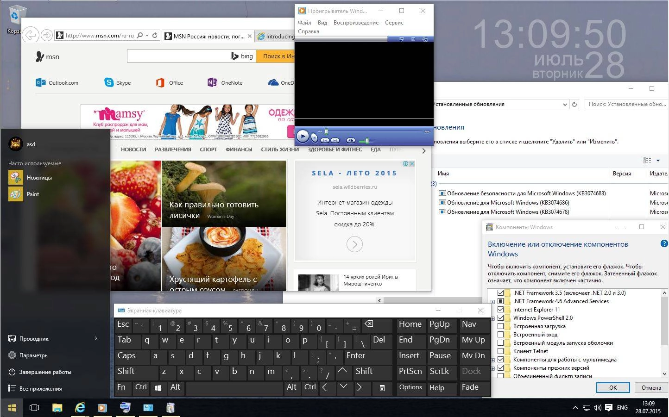Click the Windows Start button
Viewport: 669px width, 417px height.
12,408
